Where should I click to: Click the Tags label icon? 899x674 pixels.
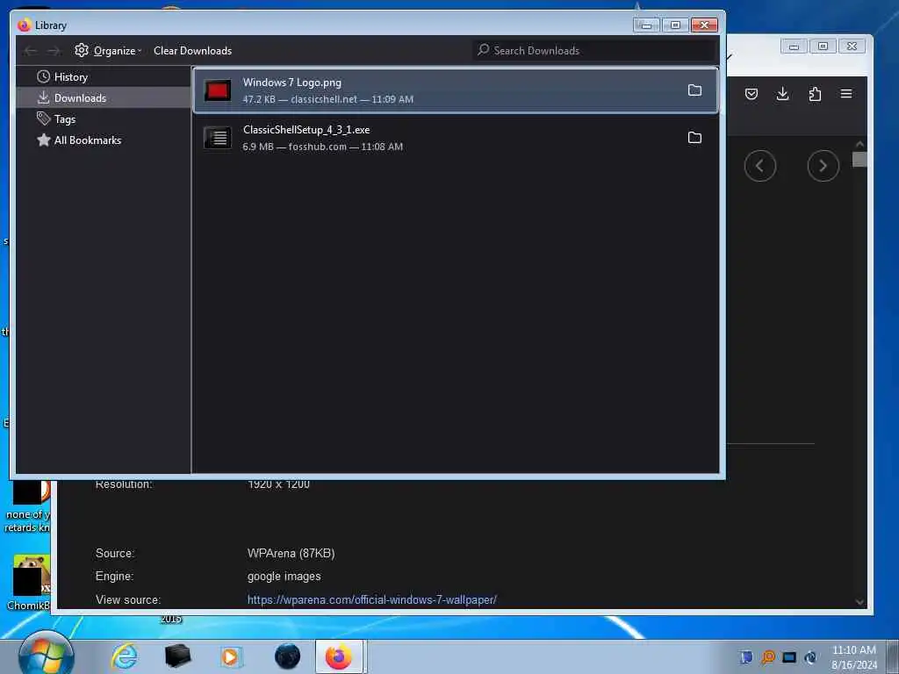click(43, 118)
